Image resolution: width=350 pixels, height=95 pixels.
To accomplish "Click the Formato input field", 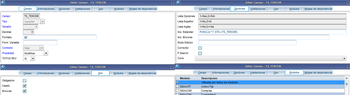I will coord(60,37).
